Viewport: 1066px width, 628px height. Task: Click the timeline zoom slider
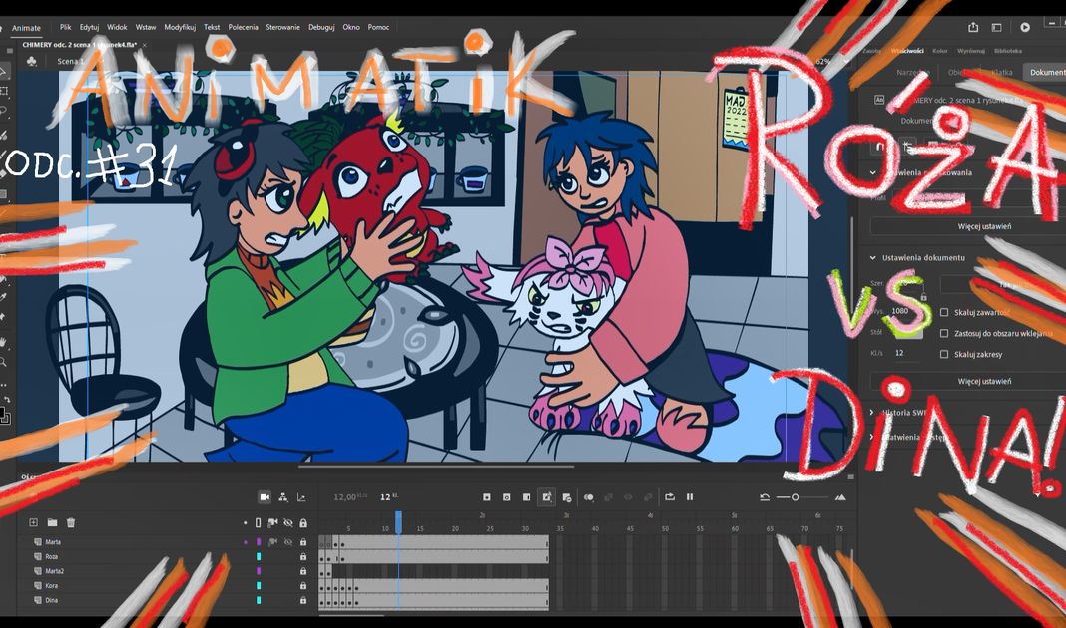(x=795, y=497)
